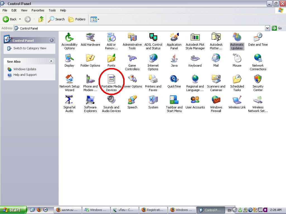Collapse the See Also section
This screenshot has height=214, width=286.
point(51,61)
